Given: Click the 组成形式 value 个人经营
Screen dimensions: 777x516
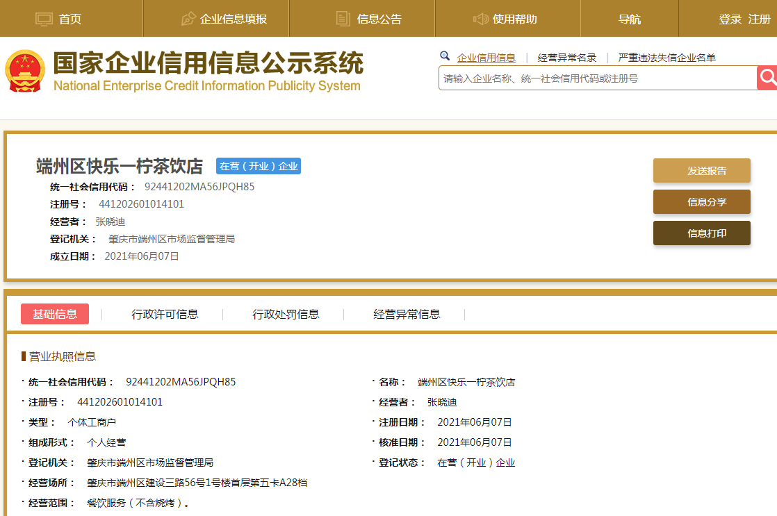Looking at the screenshot, I should tap(106, 442).
